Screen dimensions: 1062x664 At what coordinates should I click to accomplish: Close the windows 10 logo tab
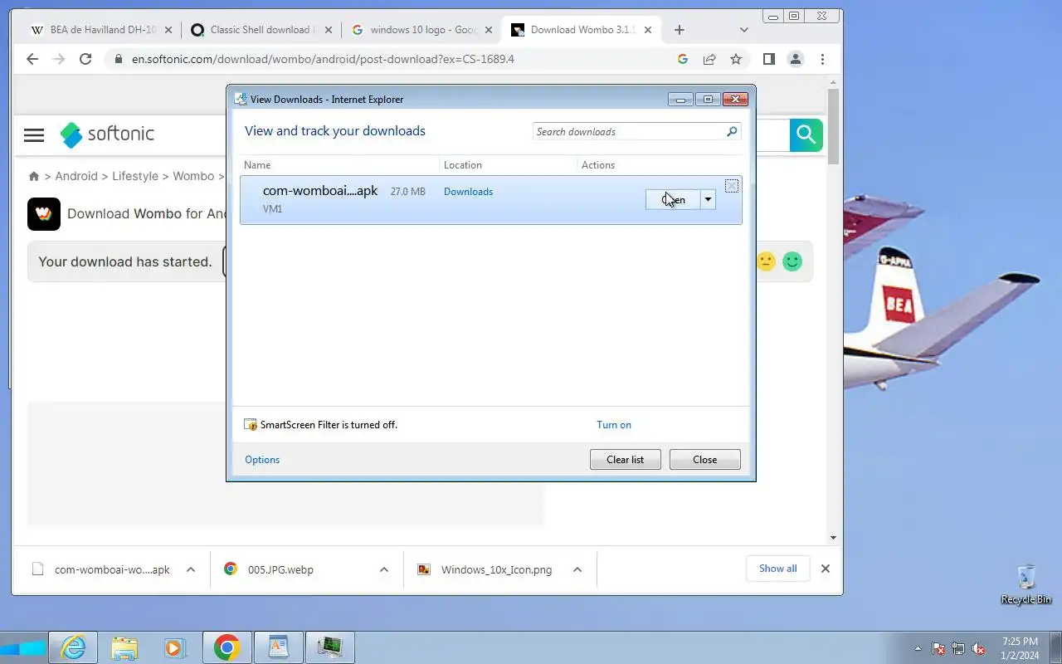(488, 30)
